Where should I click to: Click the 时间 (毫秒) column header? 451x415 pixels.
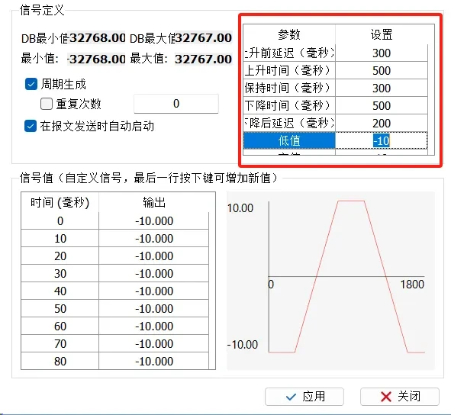pyautogui.click(x=60, y=202)
